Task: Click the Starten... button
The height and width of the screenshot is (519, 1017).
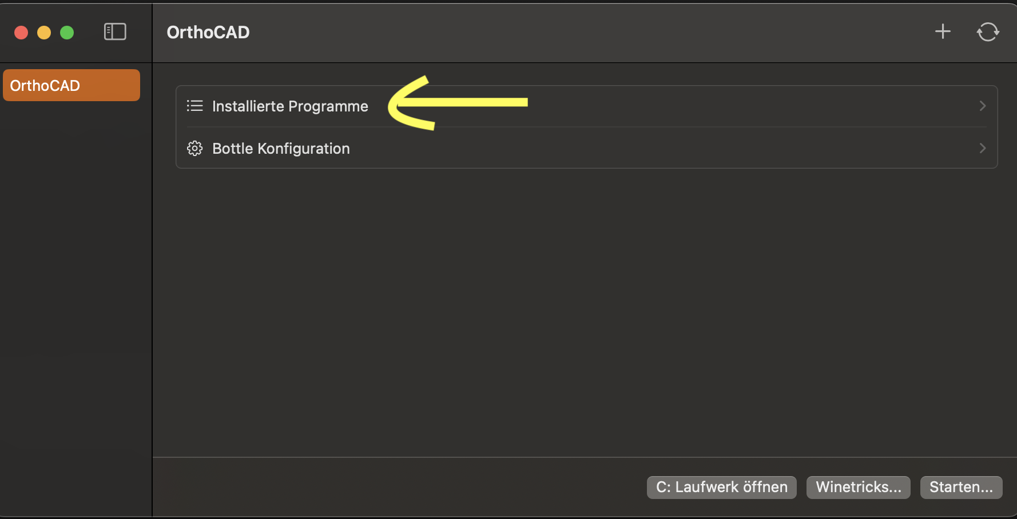Action: click(x=961, y=487)
